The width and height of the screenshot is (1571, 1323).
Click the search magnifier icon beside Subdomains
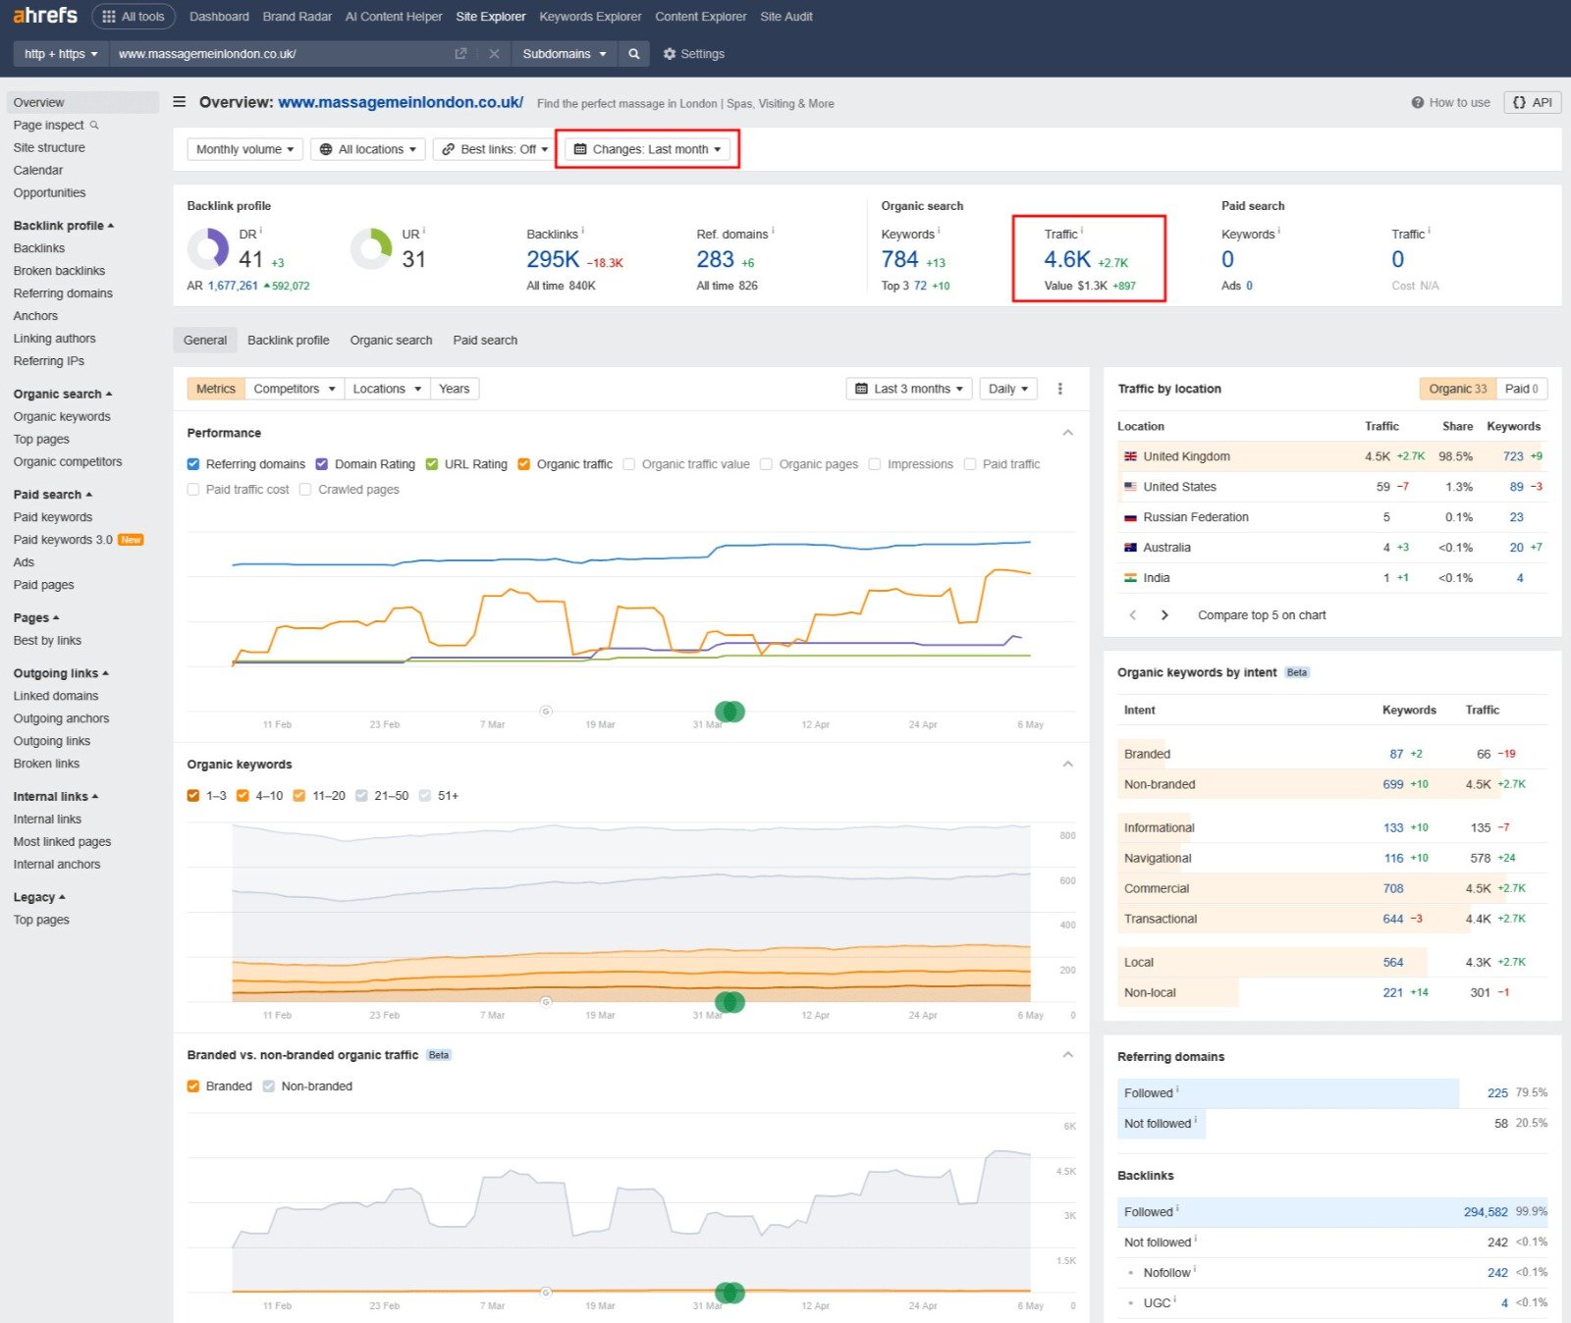[x=633, y=54]
